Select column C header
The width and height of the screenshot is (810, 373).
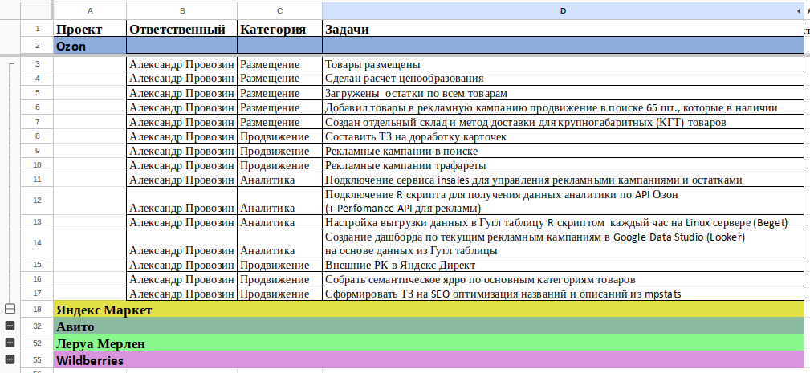pos(279,10)
